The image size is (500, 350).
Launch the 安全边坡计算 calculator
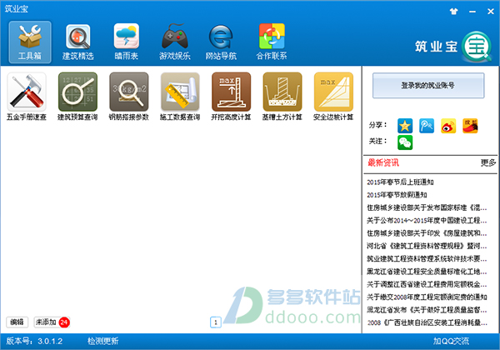333,97
